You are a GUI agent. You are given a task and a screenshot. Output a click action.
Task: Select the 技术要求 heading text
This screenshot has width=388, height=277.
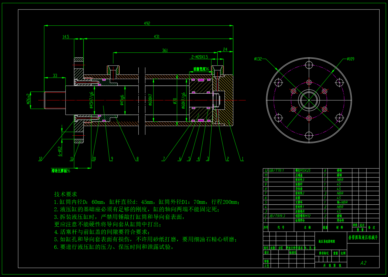pyautogui.click(x=66, y=194)
